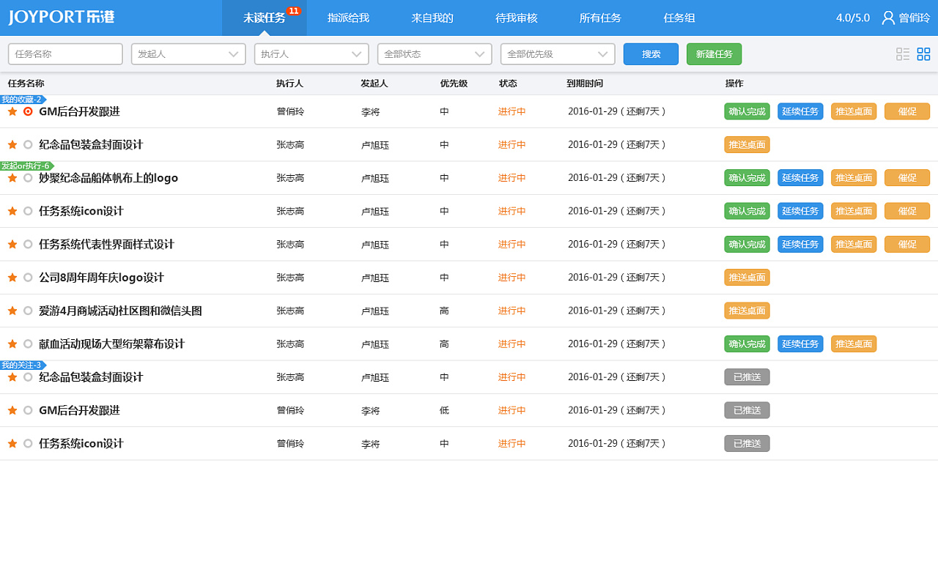This screenshot has width=938, height=586.
Task: Switch to the 来自我的 tab
Action: [432, 18]
